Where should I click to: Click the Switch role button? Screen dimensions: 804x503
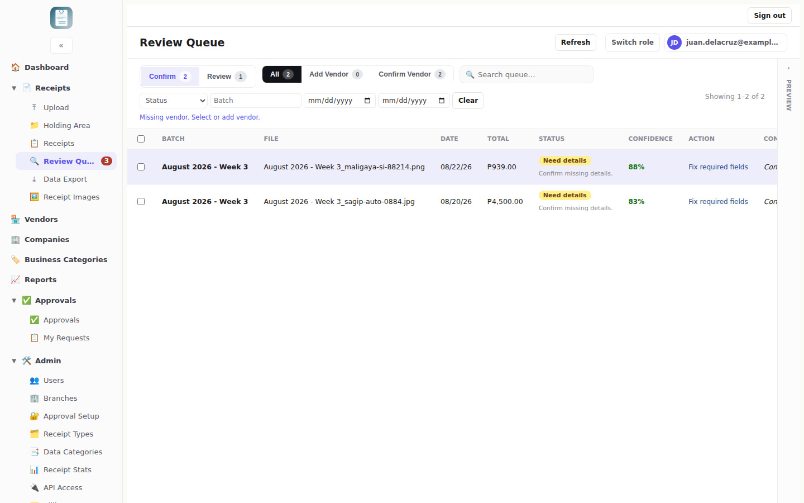tap(633, 42)
